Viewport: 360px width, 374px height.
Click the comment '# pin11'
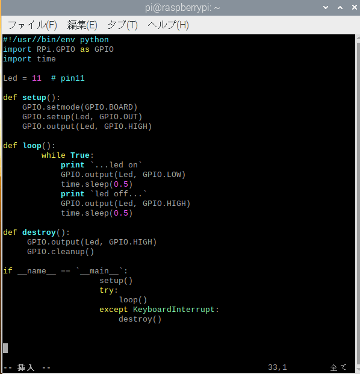coord(67,78)
